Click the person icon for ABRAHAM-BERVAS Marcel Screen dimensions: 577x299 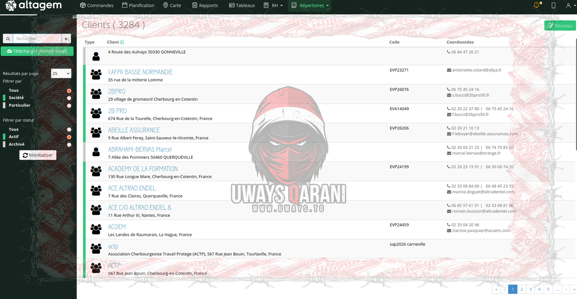point(96,152)
